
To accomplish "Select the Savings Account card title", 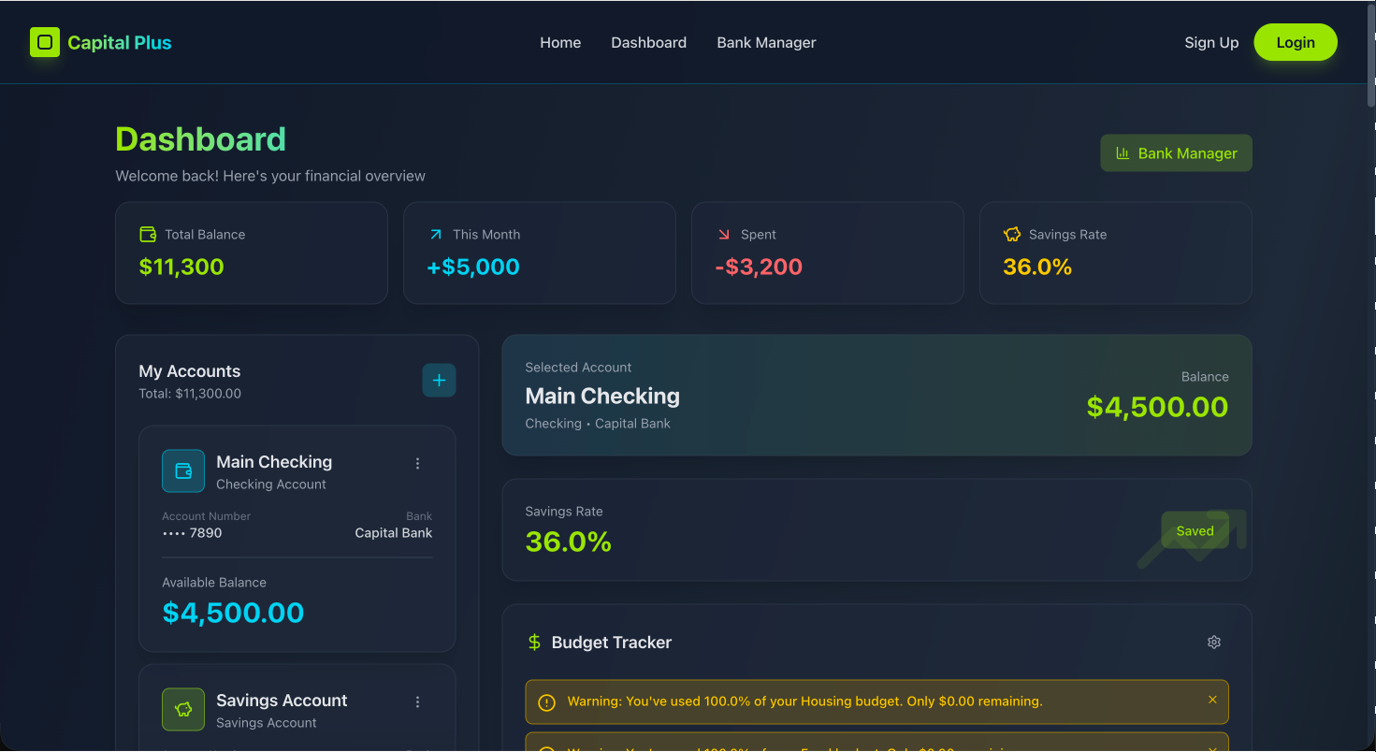I will tap(282, 700).
